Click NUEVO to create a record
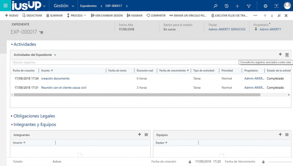 [x=12, y=15]
